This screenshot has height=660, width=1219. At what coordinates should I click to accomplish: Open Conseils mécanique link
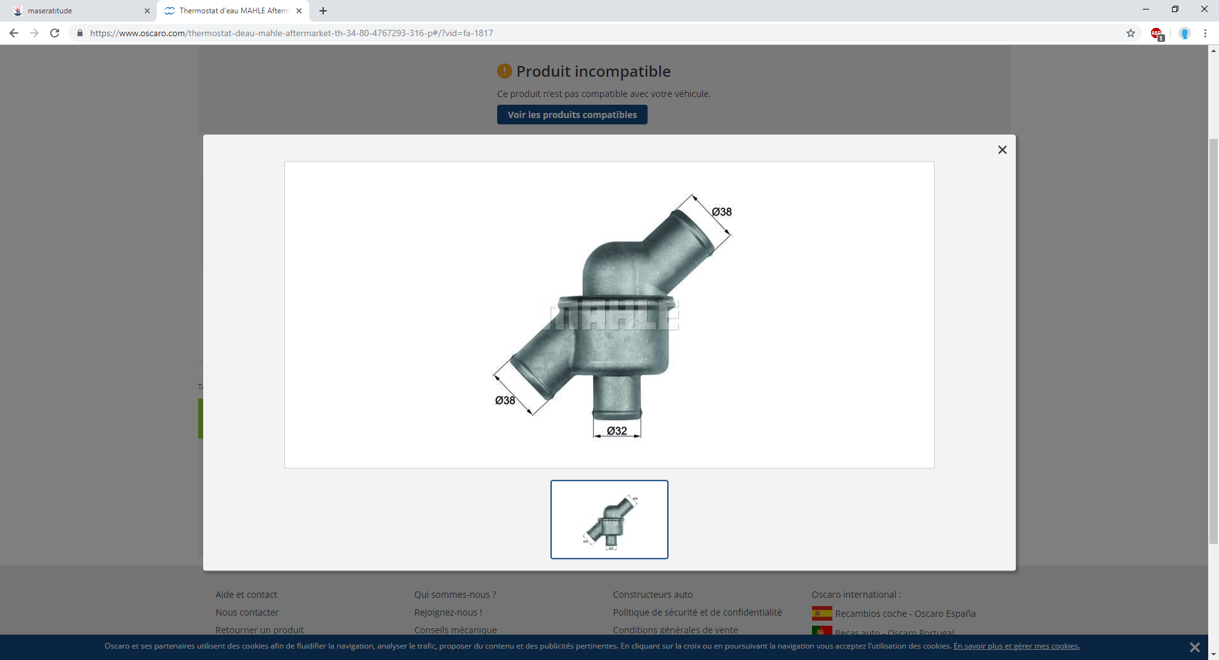tap(456, 630)
